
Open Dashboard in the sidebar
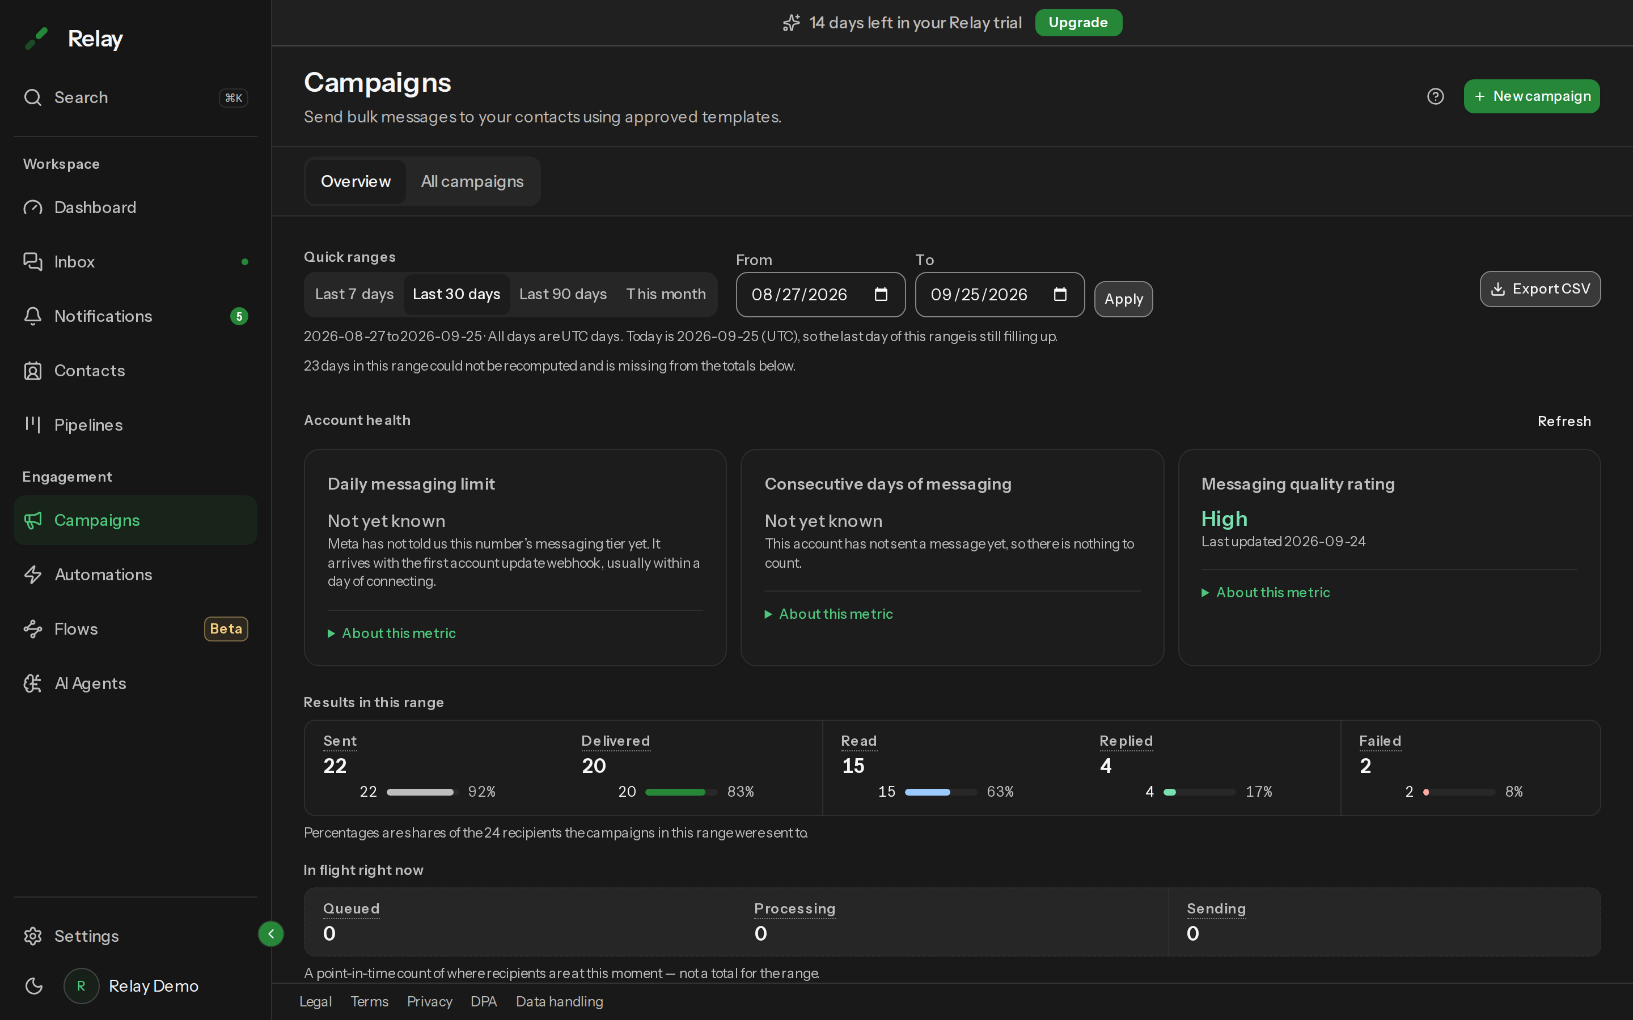[135, 207]
